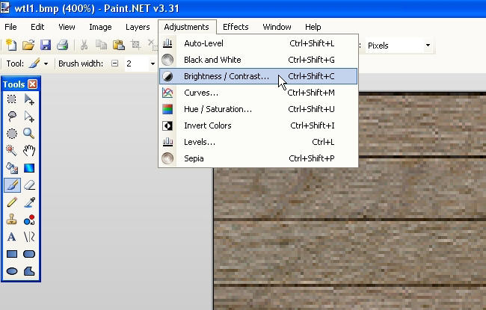This screenshot has height=310, width=486.
Task: Select the Recolor tool
Action: click(x=29, y=220)
